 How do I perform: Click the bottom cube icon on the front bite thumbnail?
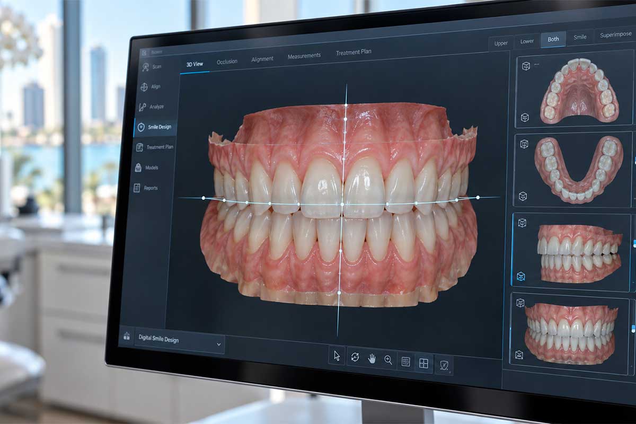pyautogui.click(x=519, y=355)
